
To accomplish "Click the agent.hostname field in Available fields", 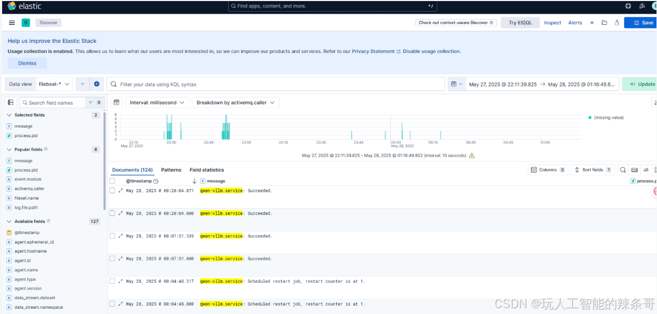I will pyautogui.click(x=31, y=251).
